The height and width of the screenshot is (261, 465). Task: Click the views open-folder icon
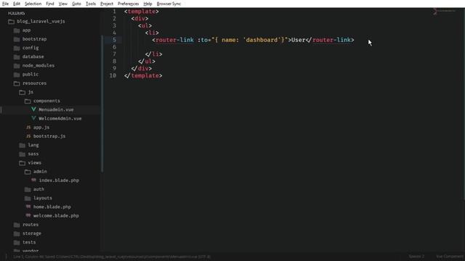pos(23,163)
